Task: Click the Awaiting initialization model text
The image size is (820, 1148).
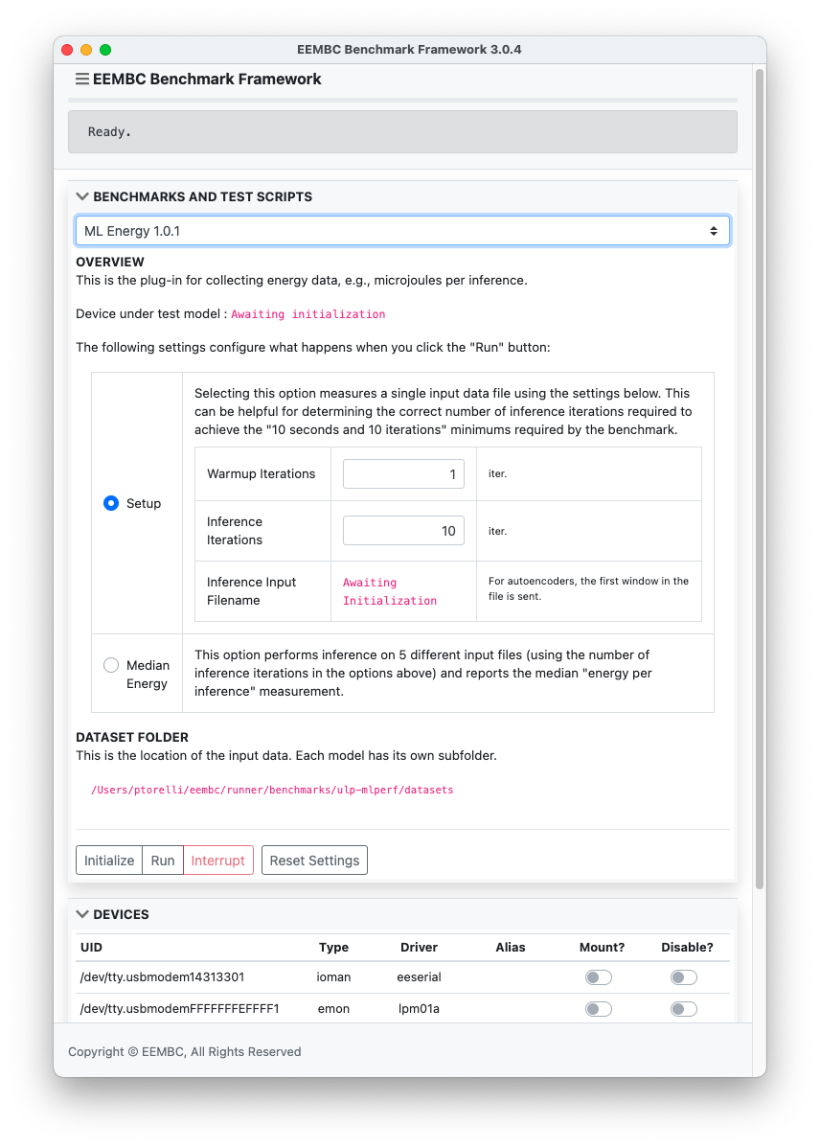Action: (308, 314)
